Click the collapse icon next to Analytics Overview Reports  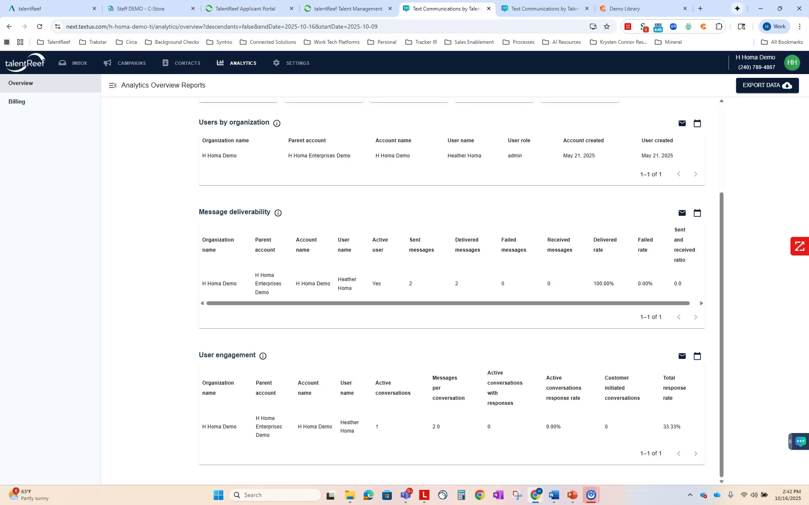point(113,85)
